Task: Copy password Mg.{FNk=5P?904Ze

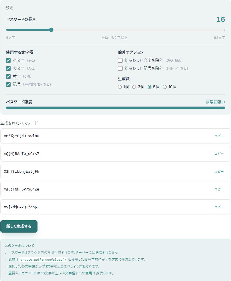Action: click(x=219, y=189)
